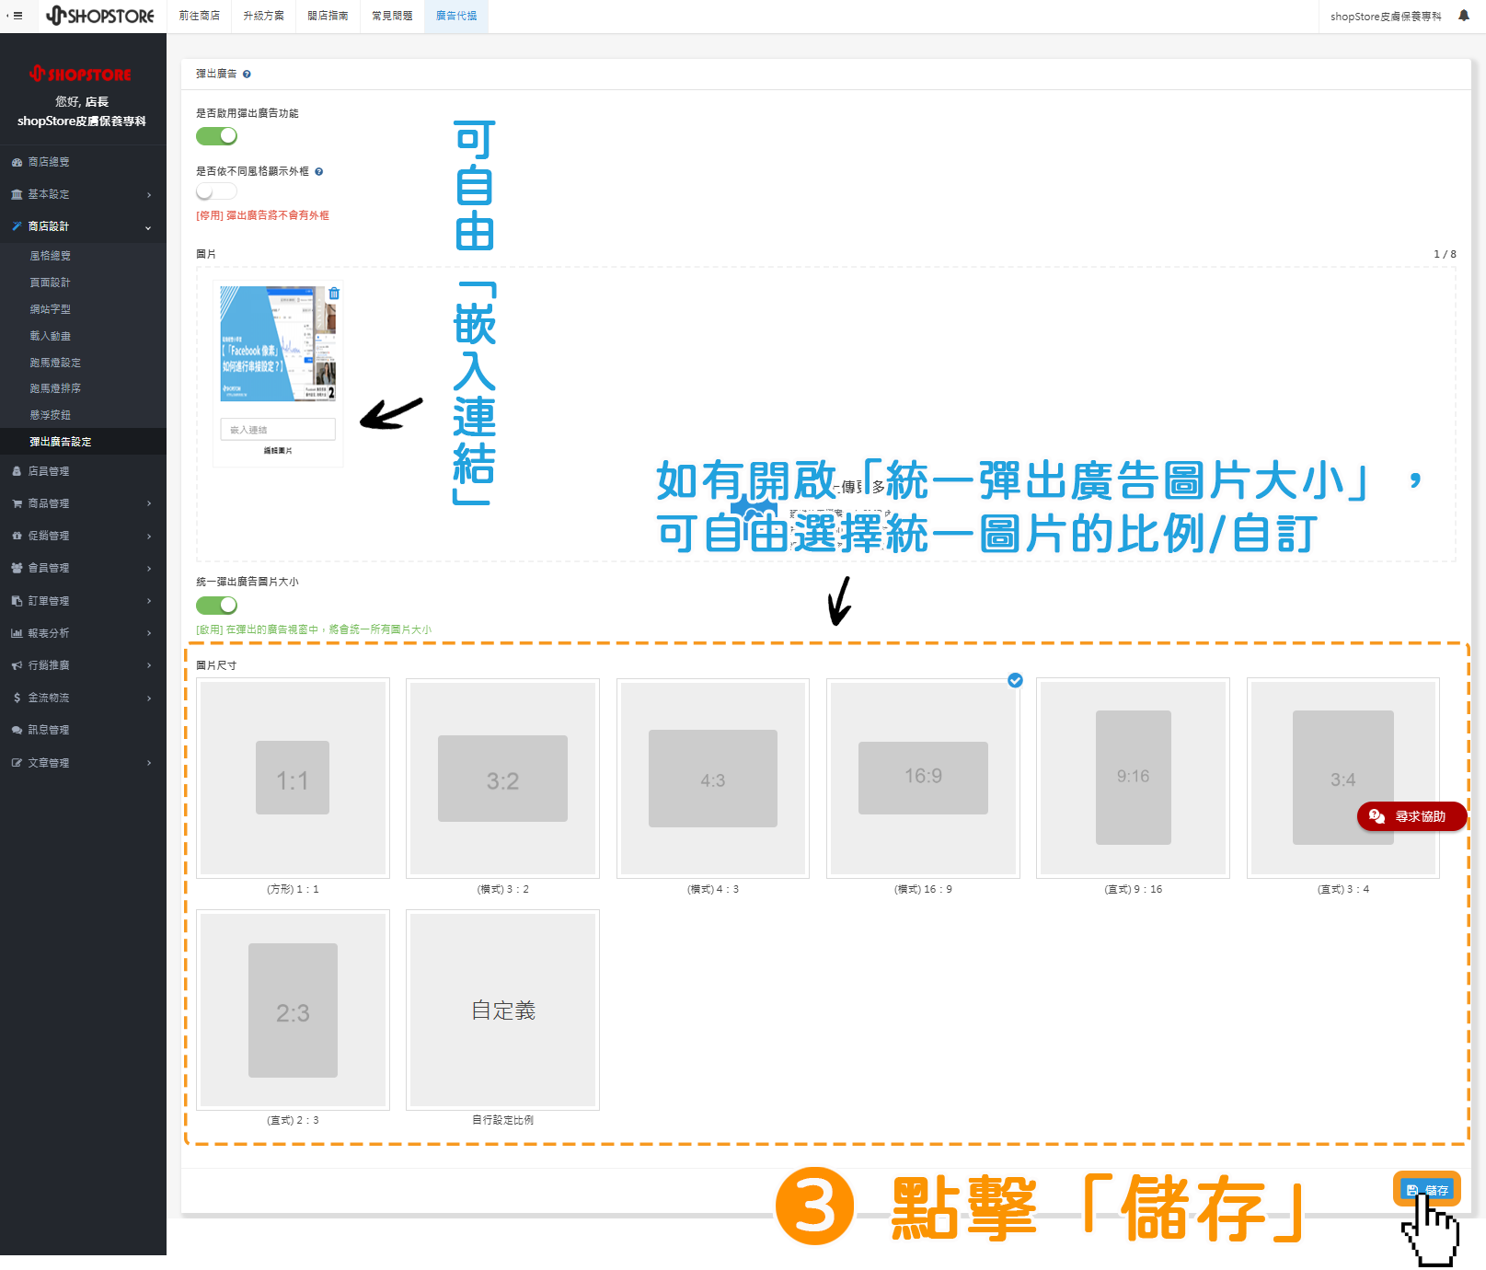Image resolution: width=1486 pixels, height=1270 pixels.
Task: Click help icon beside 是否依不同風格顯示外框
Action: click(319, 171)
